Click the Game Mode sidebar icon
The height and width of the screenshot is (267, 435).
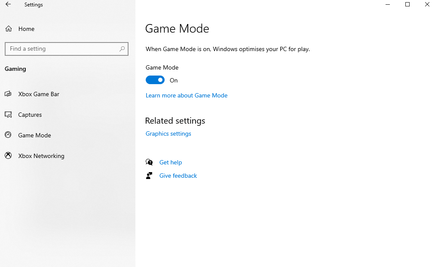(x=8, y=135)
